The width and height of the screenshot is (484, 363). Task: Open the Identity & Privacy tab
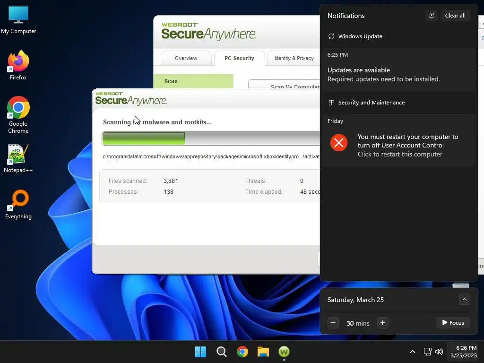(294, 58)
